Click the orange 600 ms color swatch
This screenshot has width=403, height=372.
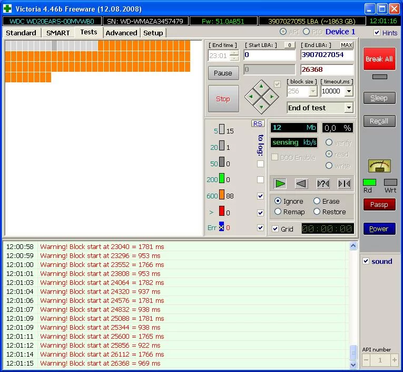coord(222,196)
